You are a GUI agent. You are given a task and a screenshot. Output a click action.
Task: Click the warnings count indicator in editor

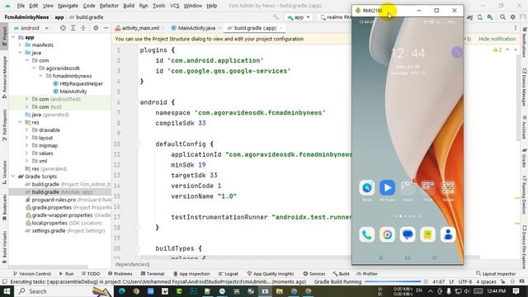[x=497, y=49]
